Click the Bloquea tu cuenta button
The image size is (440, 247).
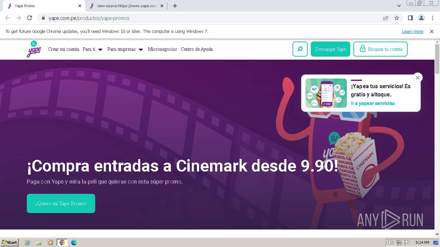coord(381,49)
